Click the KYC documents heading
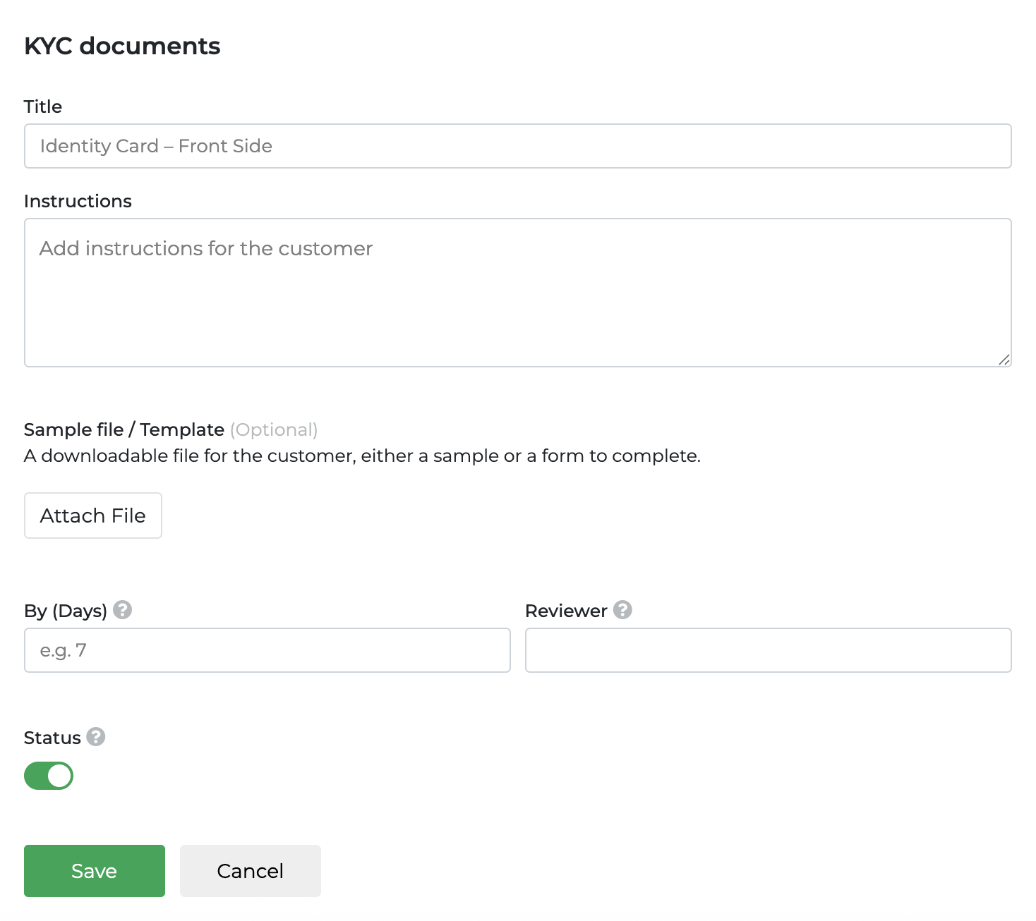Viewport: 1036px width, 921px height. [122, 46]
